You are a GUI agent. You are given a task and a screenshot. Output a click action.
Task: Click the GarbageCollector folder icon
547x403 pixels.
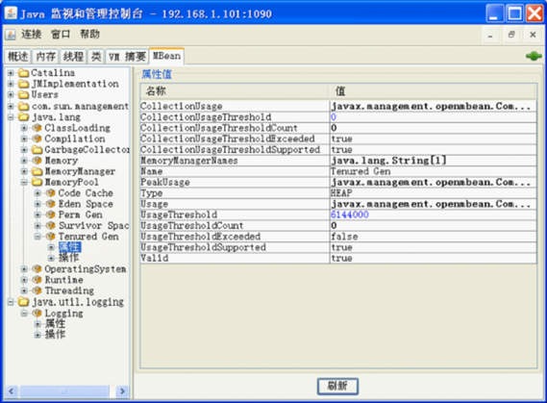(x=37, y=150)
